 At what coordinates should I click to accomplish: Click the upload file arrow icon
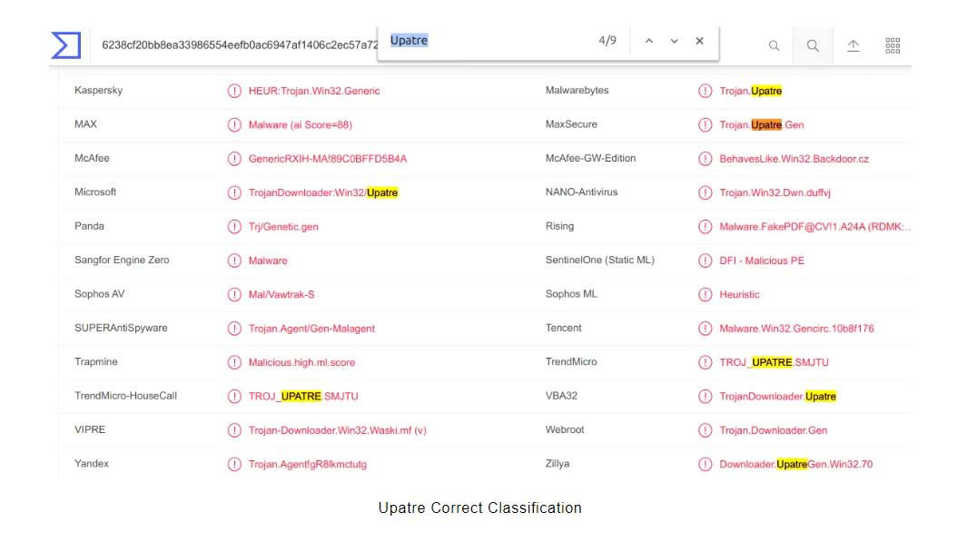click(x=853, y=45)
